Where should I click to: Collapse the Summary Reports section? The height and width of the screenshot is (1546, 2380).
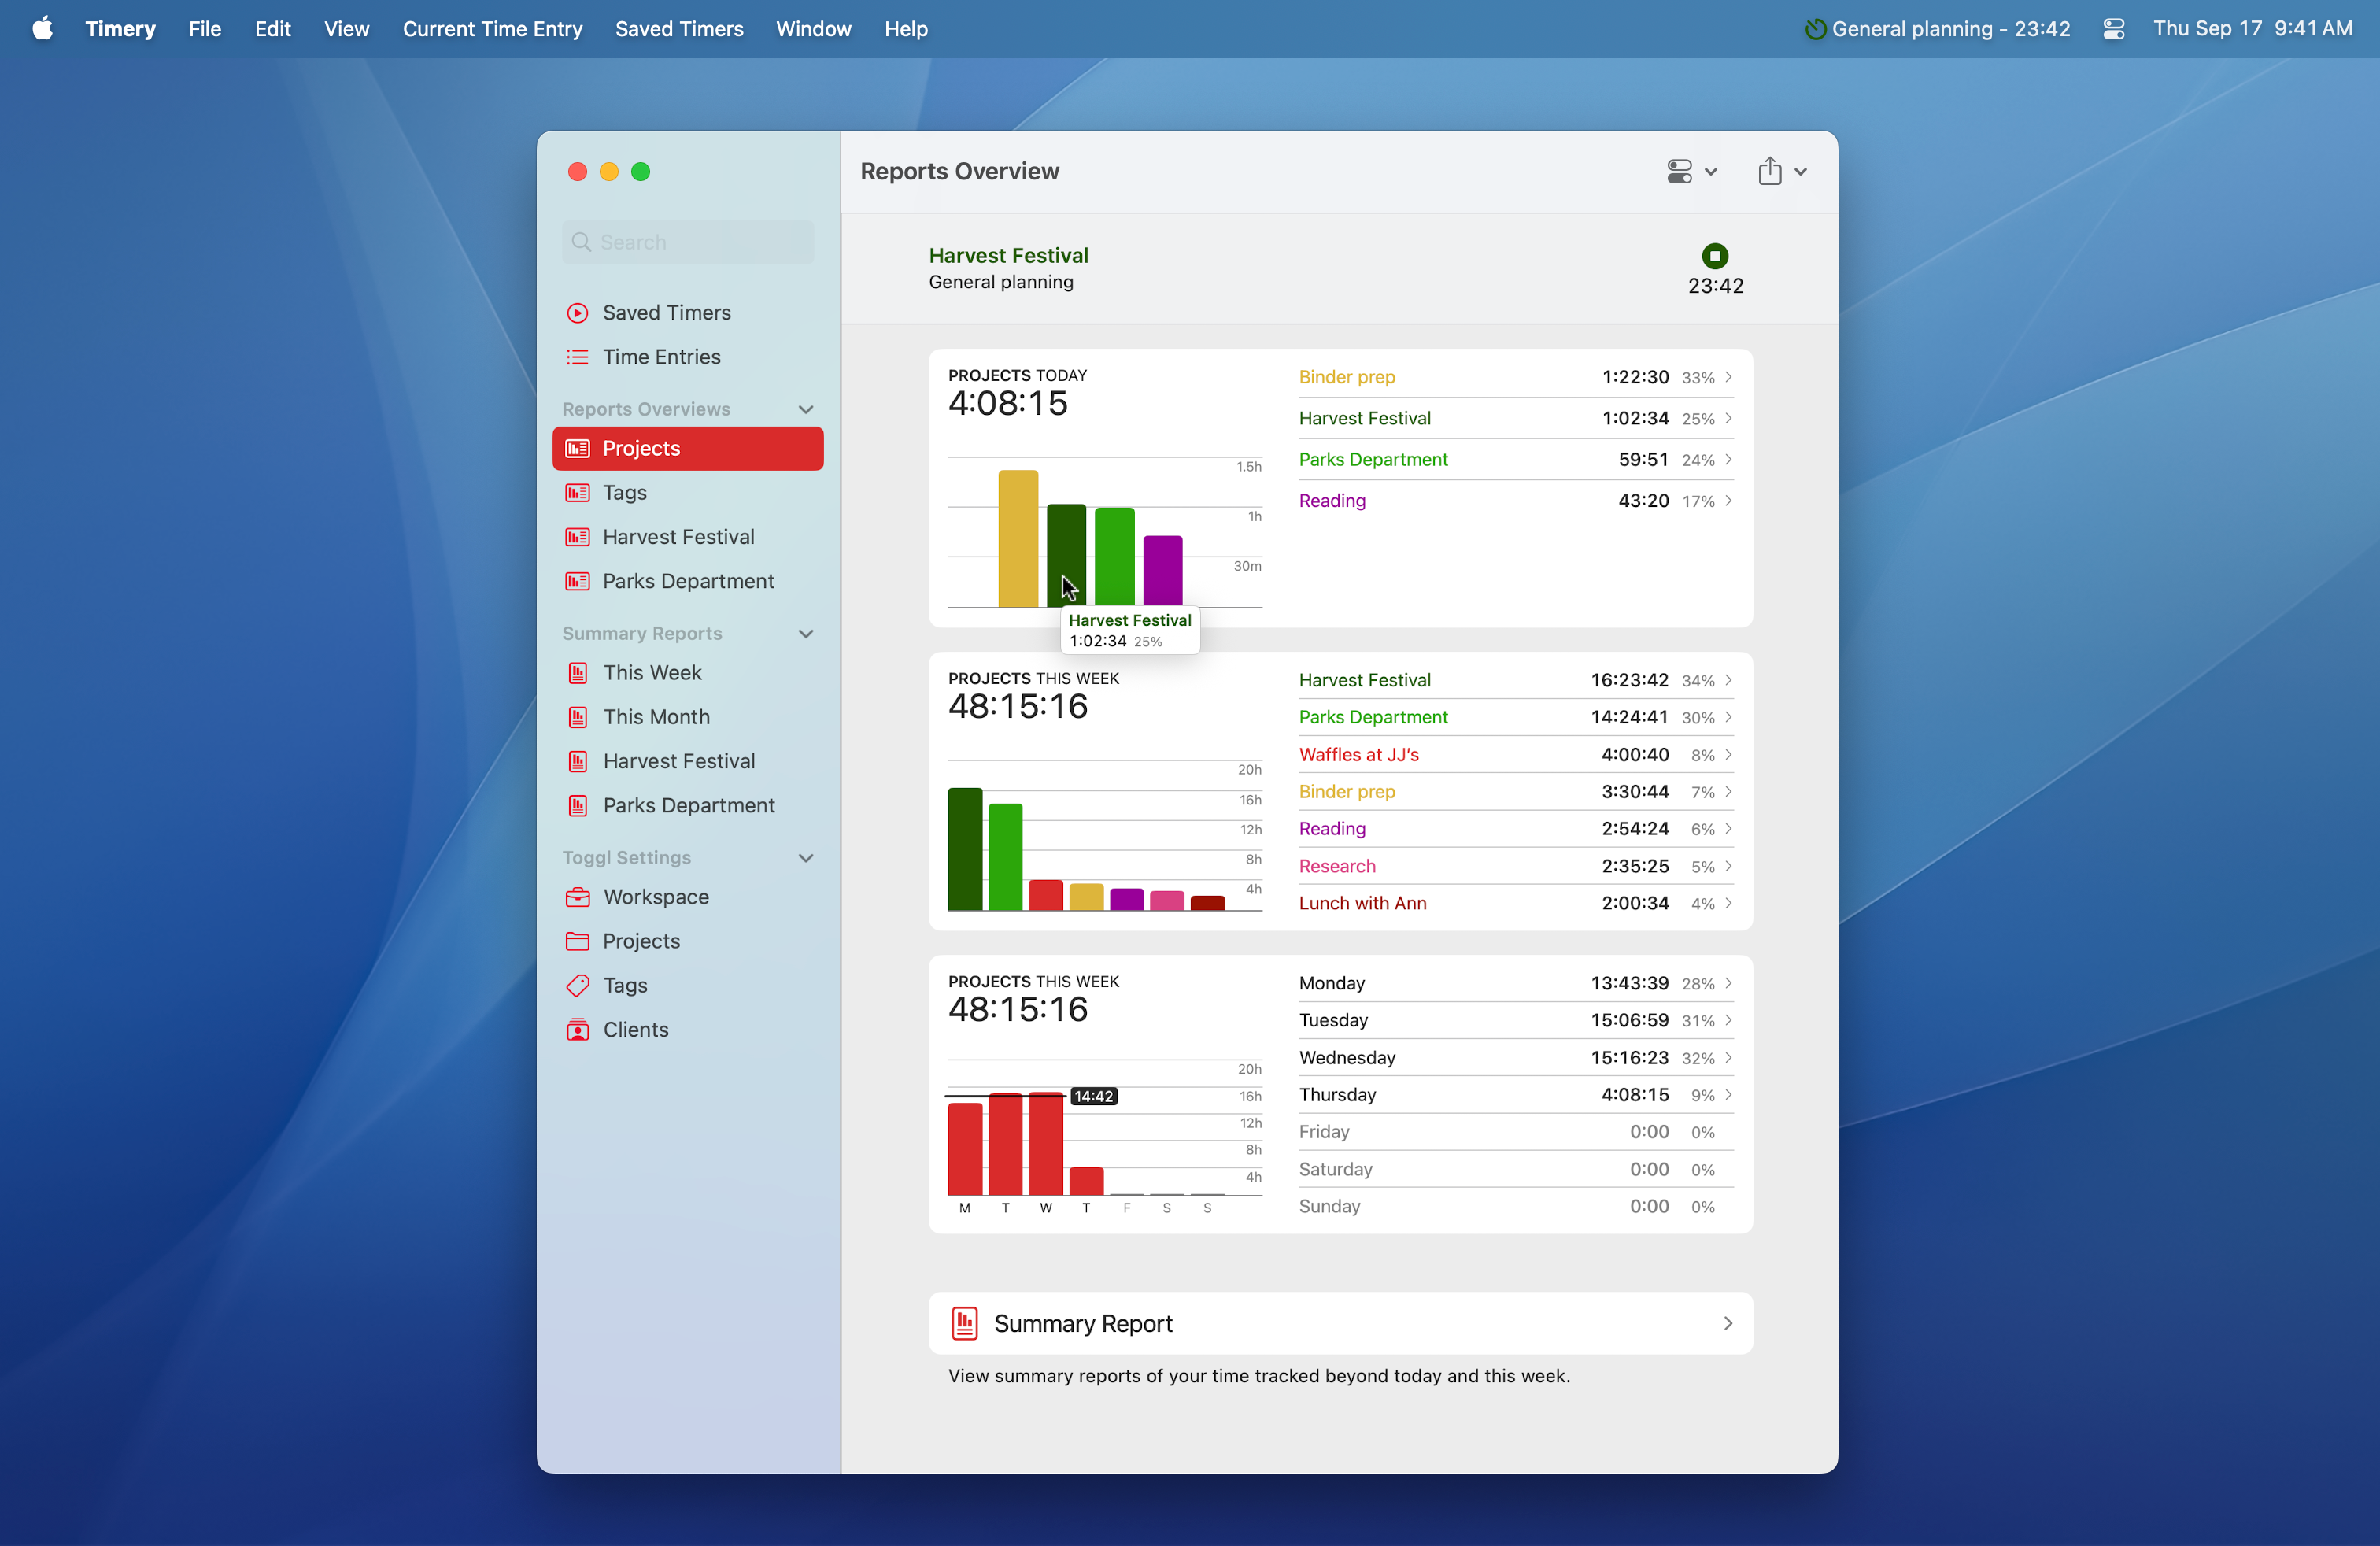tap(806, 633)
